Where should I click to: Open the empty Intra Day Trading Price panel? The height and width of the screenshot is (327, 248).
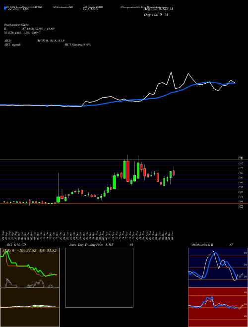pos(99,277)
